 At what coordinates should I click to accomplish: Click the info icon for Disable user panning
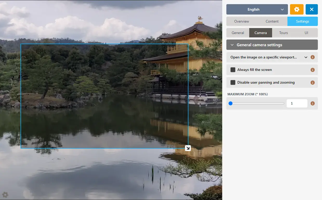[313, 82]
